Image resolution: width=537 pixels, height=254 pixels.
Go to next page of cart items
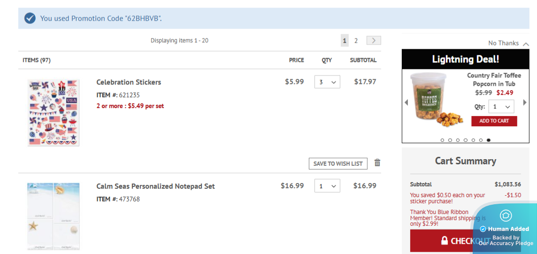(374, 40)
